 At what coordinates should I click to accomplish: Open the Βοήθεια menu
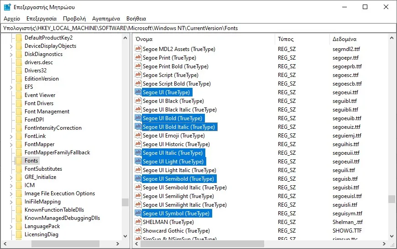coord(136,19)
